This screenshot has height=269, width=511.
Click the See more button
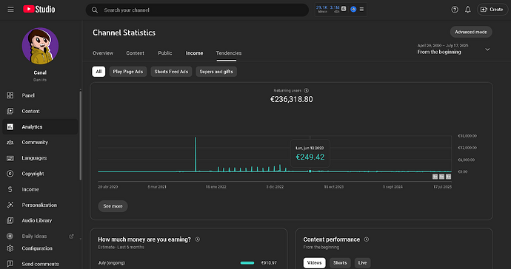(113, 206)
